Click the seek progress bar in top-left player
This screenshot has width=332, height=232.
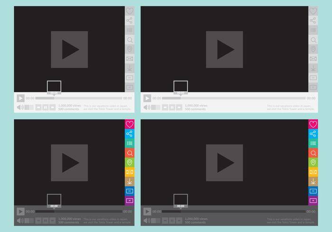coord(79,98)
